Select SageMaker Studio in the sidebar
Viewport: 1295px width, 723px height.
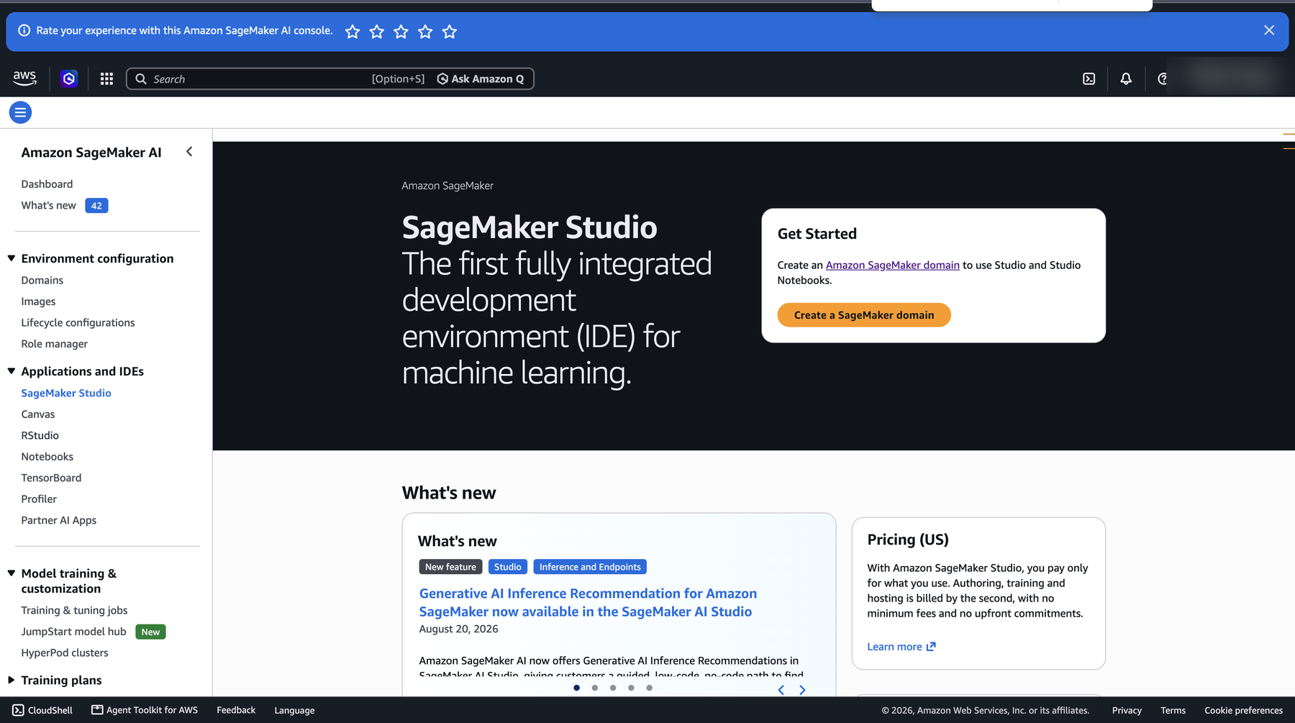click(x=66, y=393)
